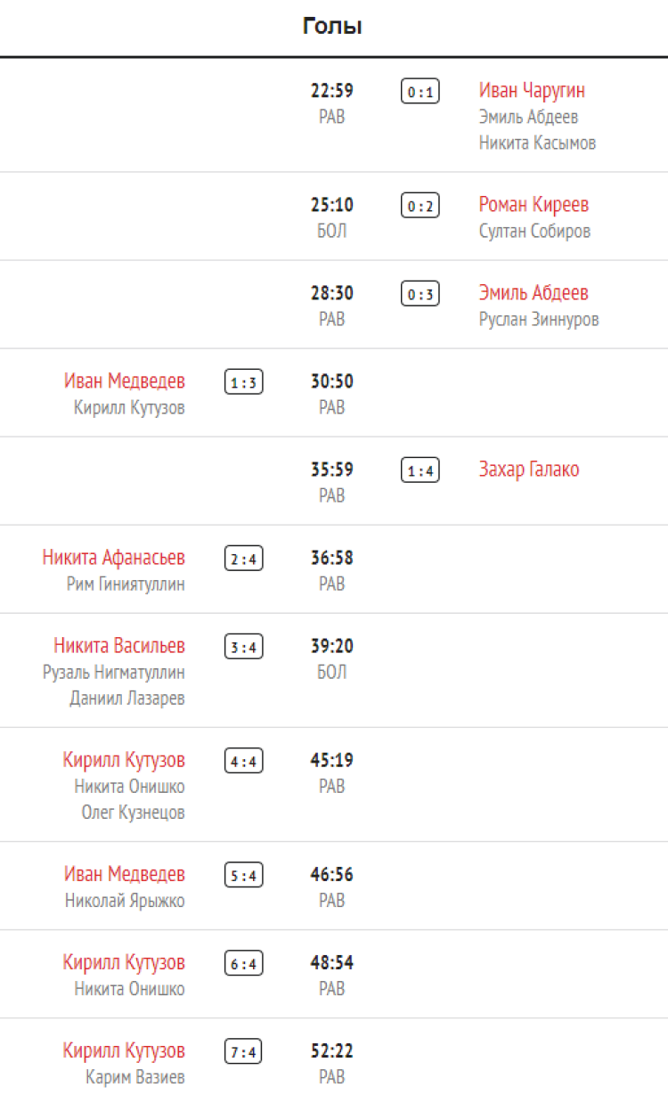Click assistant Руслан Зиннуров

tap(539, 319)
